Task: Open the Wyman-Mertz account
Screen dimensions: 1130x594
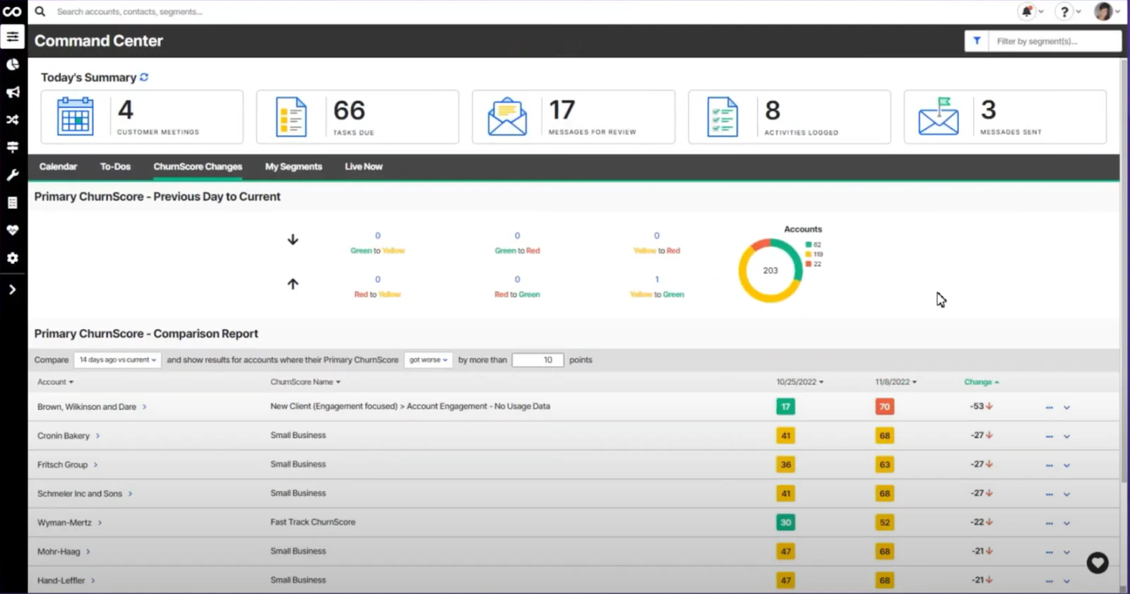Action: click(x=64, y=523)
